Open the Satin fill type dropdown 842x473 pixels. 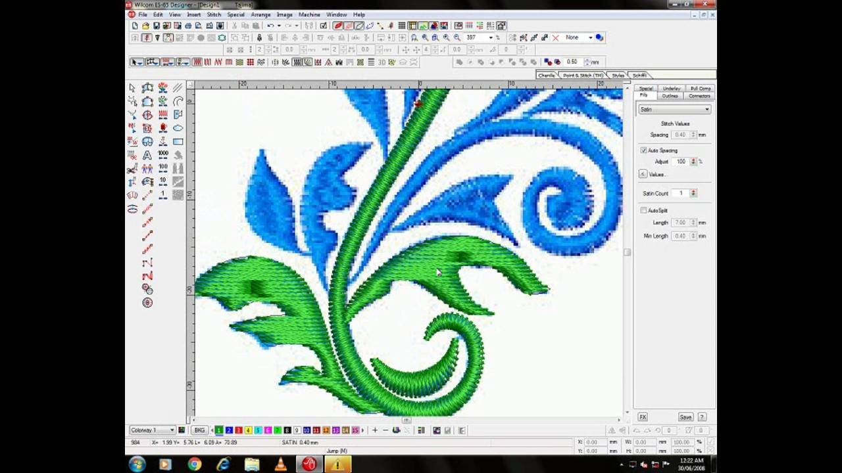(x=707, y=110)
